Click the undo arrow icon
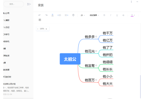The height and width of the screenshot is (99, 141). tap(40, 15)
